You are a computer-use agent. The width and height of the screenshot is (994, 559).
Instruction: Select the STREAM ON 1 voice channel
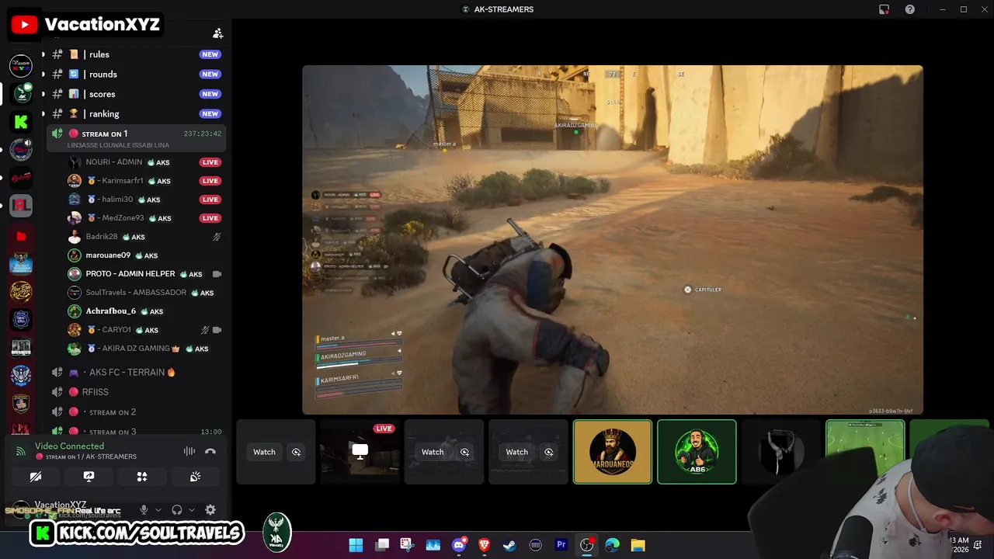point(136,138)
